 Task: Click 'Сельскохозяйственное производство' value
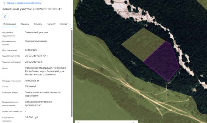pyautogui.click(x=38, y=103)
